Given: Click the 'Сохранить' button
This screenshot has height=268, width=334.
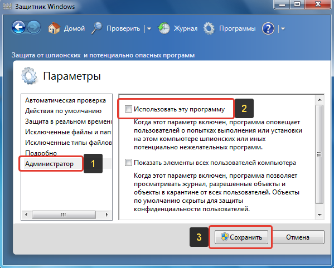Looking at the screenshot, I should click(x=241, y=237).
